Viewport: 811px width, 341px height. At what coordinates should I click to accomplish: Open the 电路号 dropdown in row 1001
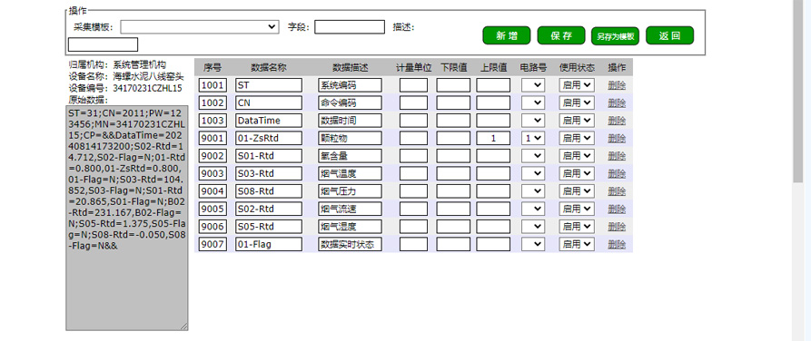(x=533, y=85)
